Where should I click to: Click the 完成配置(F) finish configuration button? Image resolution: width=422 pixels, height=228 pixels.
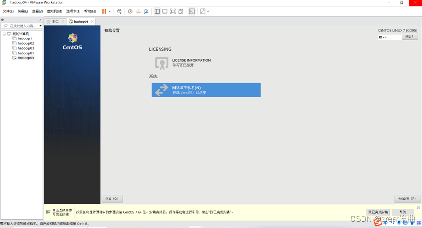(407, 199)
